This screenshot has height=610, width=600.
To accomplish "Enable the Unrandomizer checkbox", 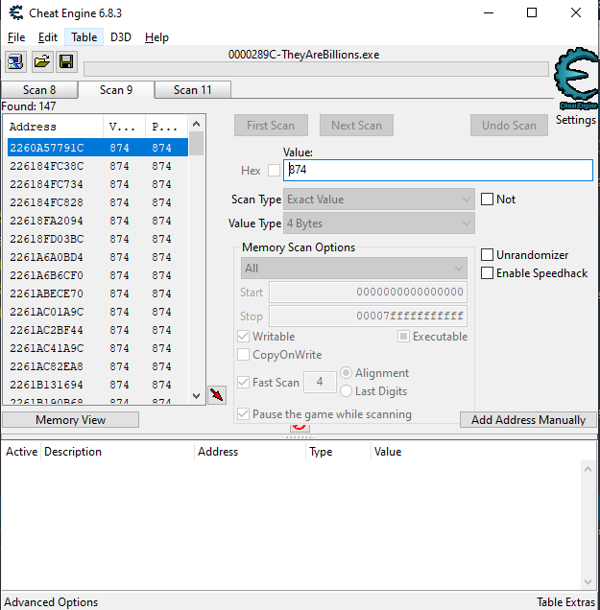I will click(488, 255).
